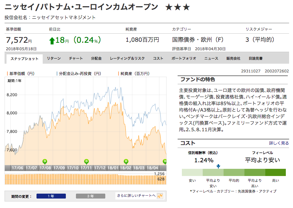293x208 pixels.
Task: Open the 目論見書 tab
Action: click(x=256, y=58)
